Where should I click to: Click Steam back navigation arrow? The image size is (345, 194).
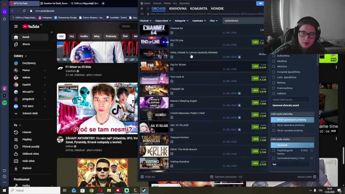click(142, 9)
